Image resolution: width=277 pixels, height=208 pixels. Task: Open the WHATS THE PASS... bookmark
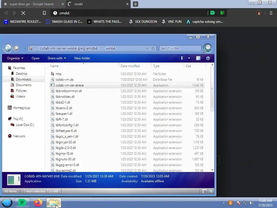coord(105,22)
